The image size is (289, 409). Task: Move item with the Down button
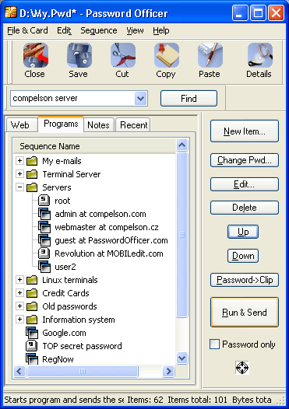pos(243,256)
